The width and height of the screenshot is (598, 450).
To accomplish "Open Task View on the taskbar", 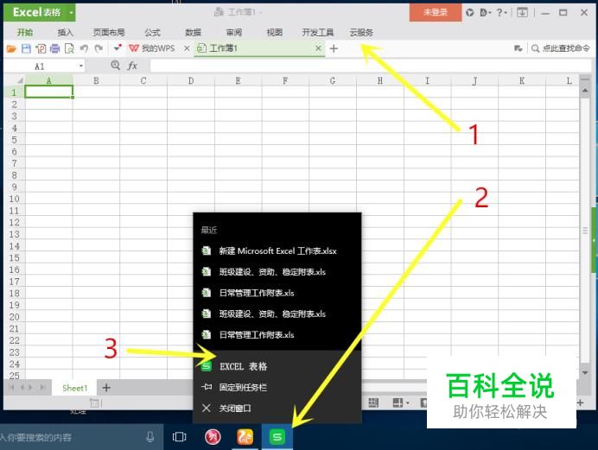I will click(x=179, y=437).
